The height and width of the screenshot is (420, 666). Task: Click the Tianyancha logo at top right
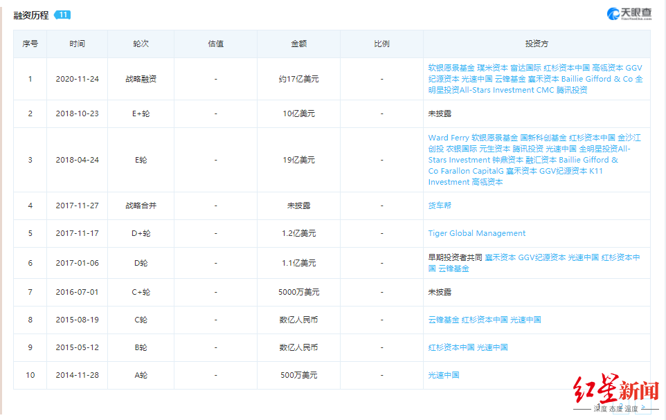629,14
